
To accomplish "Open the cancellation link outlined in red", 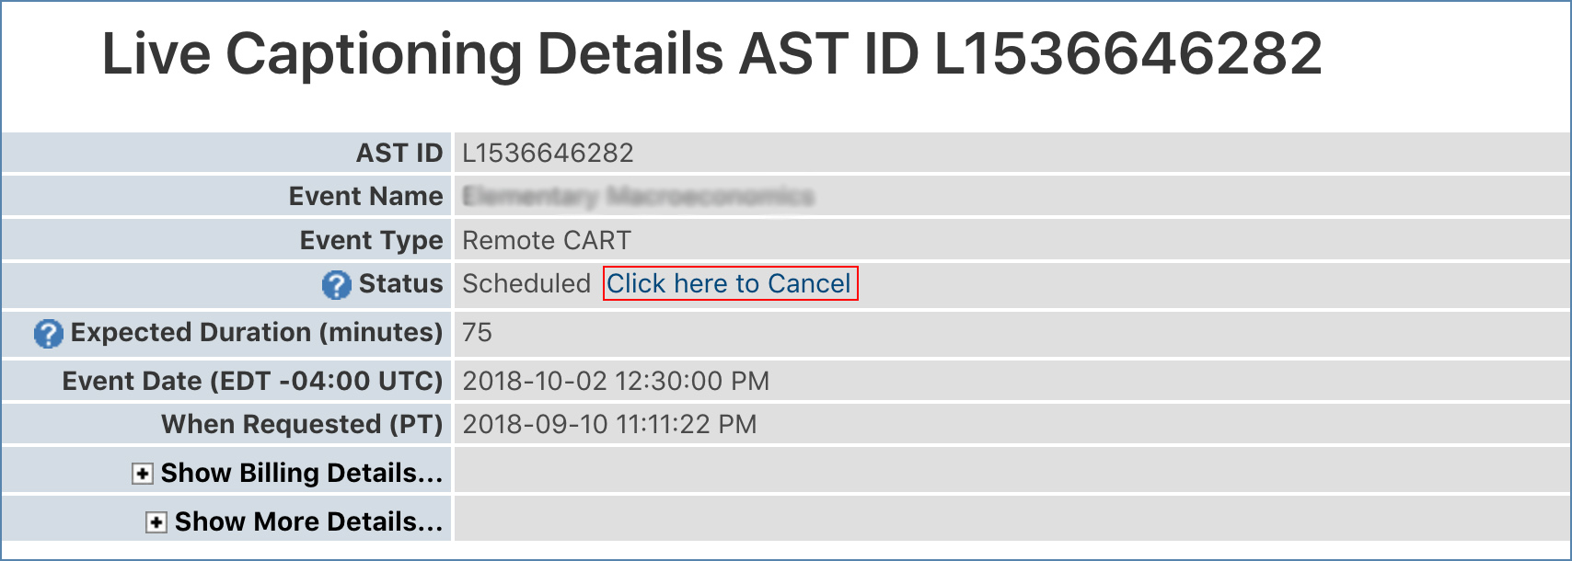I will (728, 283).
